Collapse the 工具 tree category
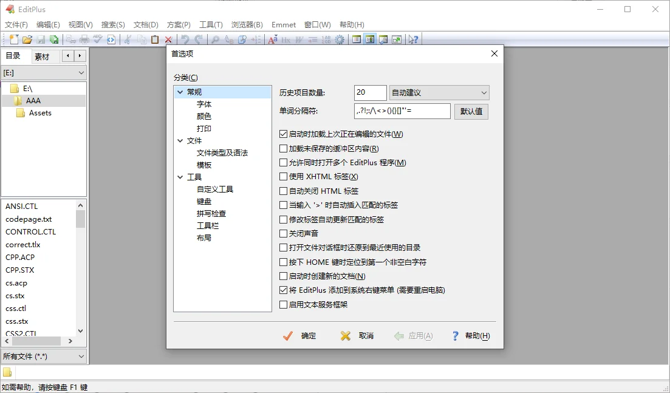Image resolution: width=670 pixels, height=393 pixels. click(180, 177)
